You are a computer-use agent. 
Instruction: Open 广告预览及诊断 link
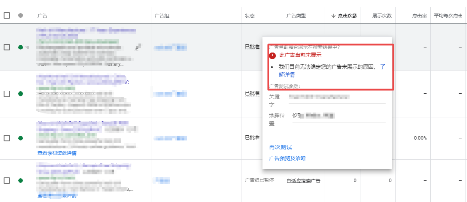[x=287, y=159]
